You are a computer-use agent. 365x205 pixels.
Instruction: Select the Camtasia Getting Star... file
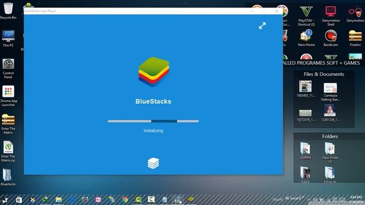tap(330, 92)
